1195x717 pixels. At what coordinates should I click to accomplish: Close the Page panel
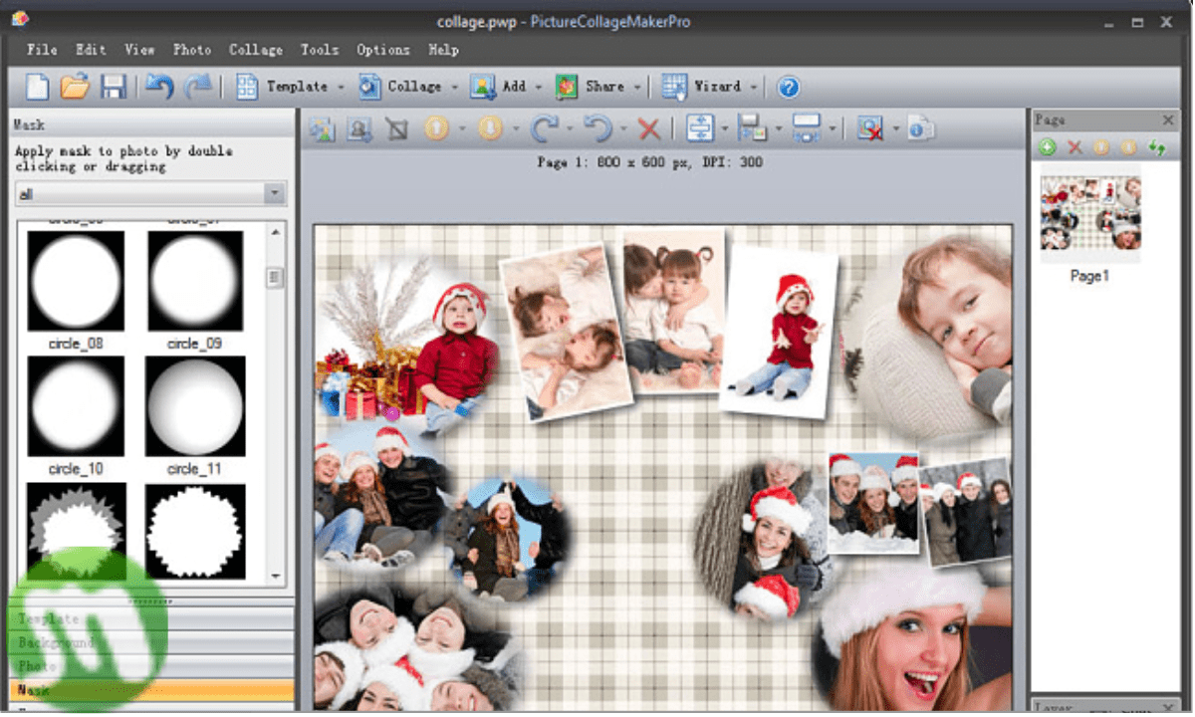(x=1168, y=119)
